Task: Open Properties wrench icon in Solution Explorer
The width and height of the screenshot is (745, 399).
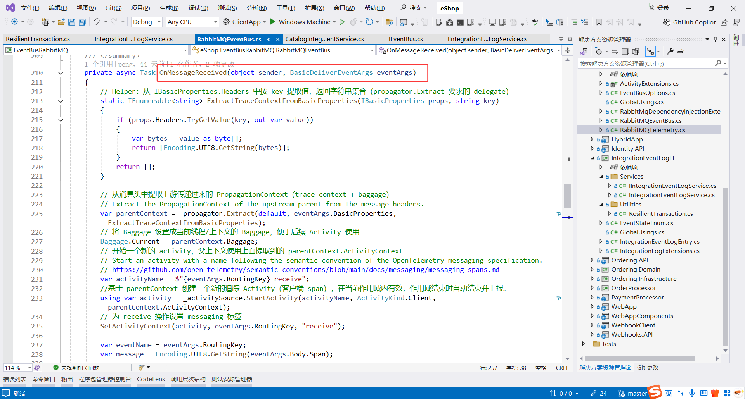Action: 670,52
